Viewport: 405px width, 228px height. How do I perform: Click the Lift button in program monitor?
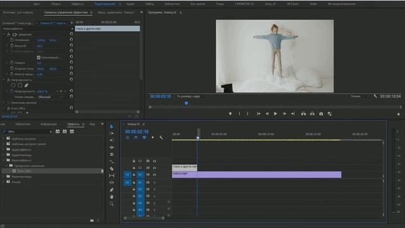[x=304, y=114]
